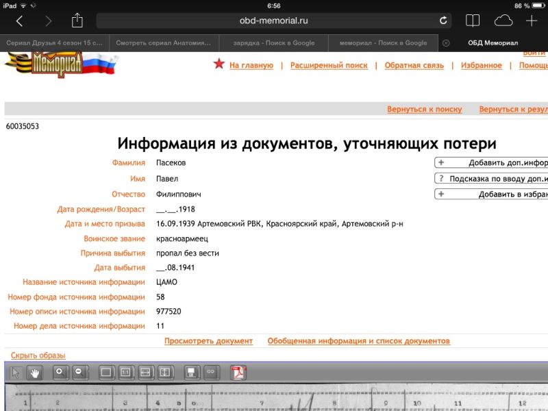The width and height of the screenshot is (548, 411).
Task: Open Расширенный поиск
Action: click(x=329, y=65)
